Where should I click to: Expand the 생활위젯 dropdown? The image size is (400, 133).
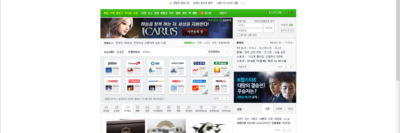point(243,66)
